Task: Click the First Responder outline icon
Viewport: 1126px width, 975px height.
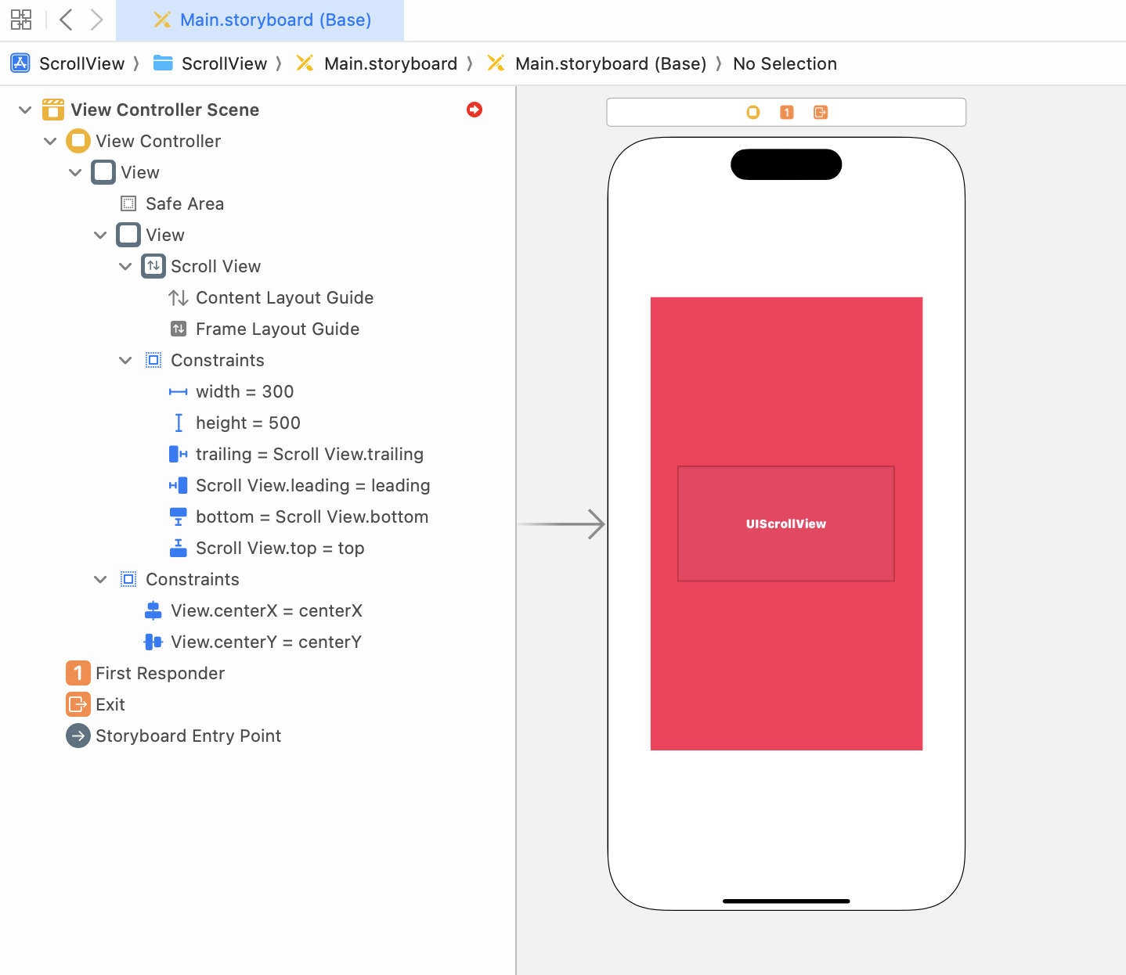Action: coord(78,673)
